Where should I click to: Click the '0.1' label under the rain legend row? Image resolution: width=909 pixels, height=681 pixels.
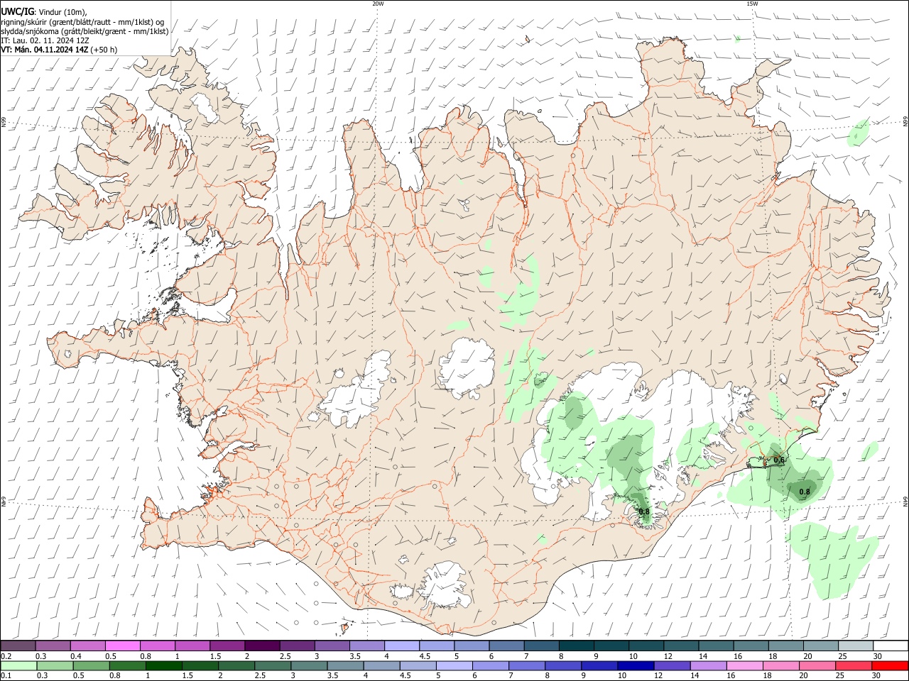coord(5,675)
